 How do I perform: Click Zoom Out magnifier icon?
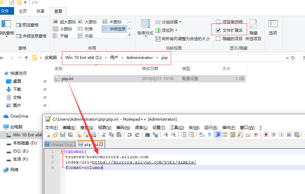(x=173, y=135)
